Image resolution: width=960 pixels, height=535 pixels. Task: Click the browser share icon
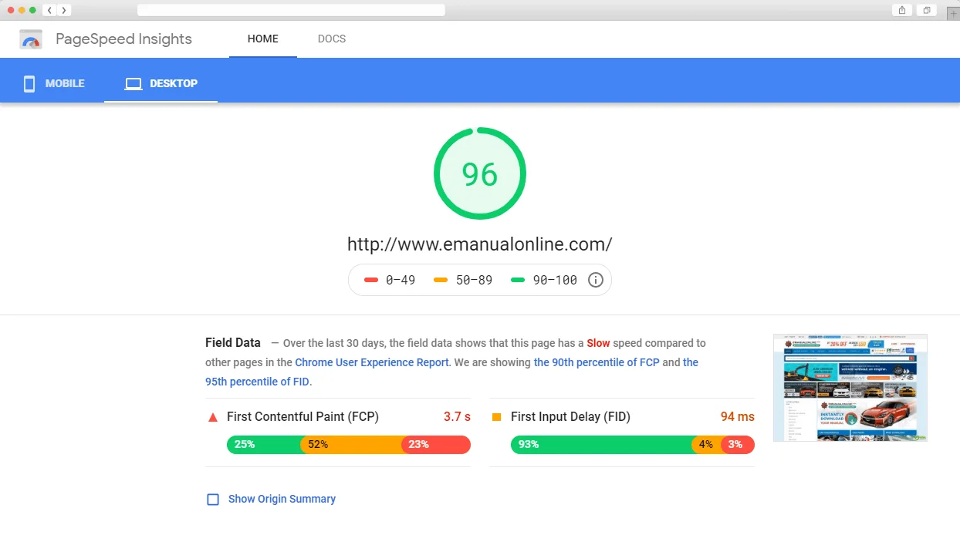pos(901,10)
